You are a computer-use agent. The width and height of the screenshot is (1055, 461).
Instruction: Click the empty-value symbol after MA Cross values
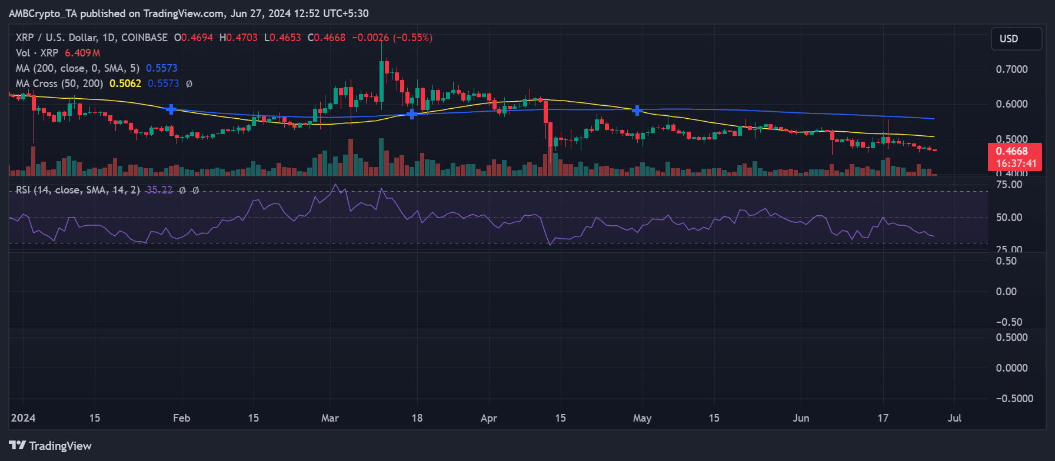(x=189, y=83)
